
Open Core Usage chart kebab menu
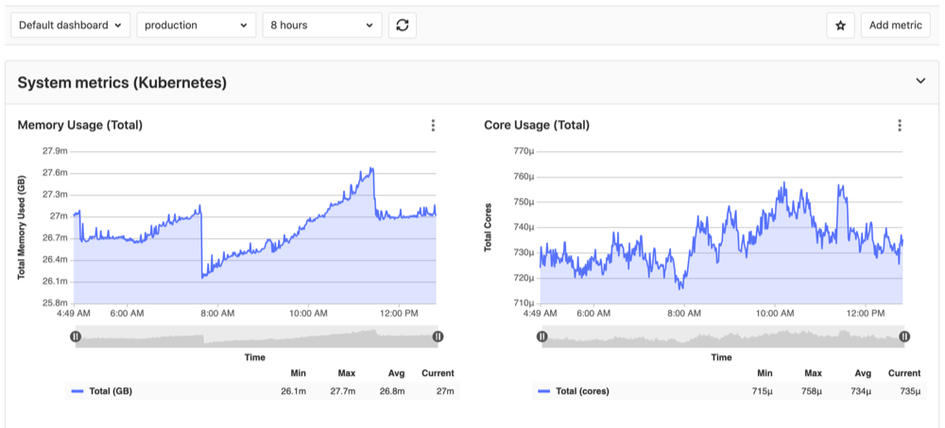(x=900, y=126)
